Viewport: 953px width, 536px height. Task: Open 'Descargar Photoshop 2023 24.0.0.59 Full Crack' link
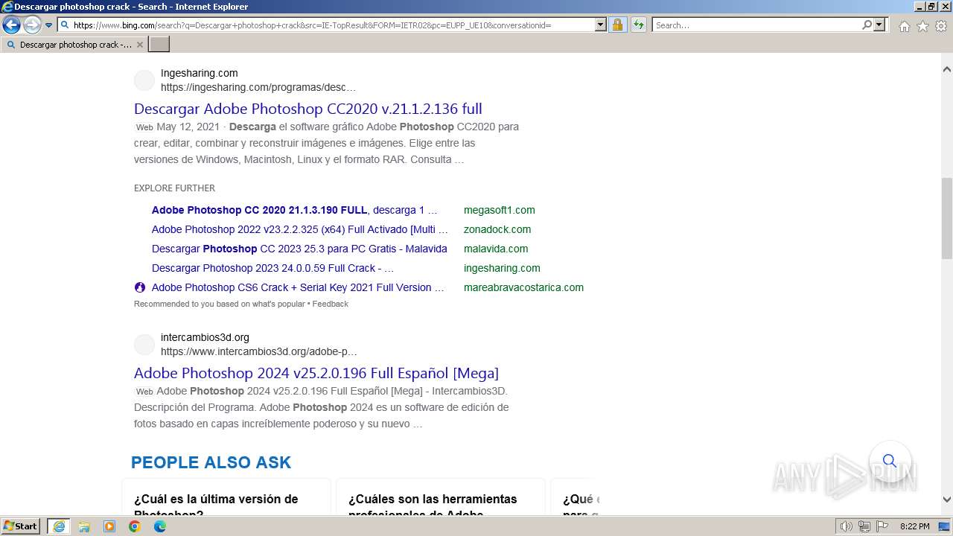point(272,268)
